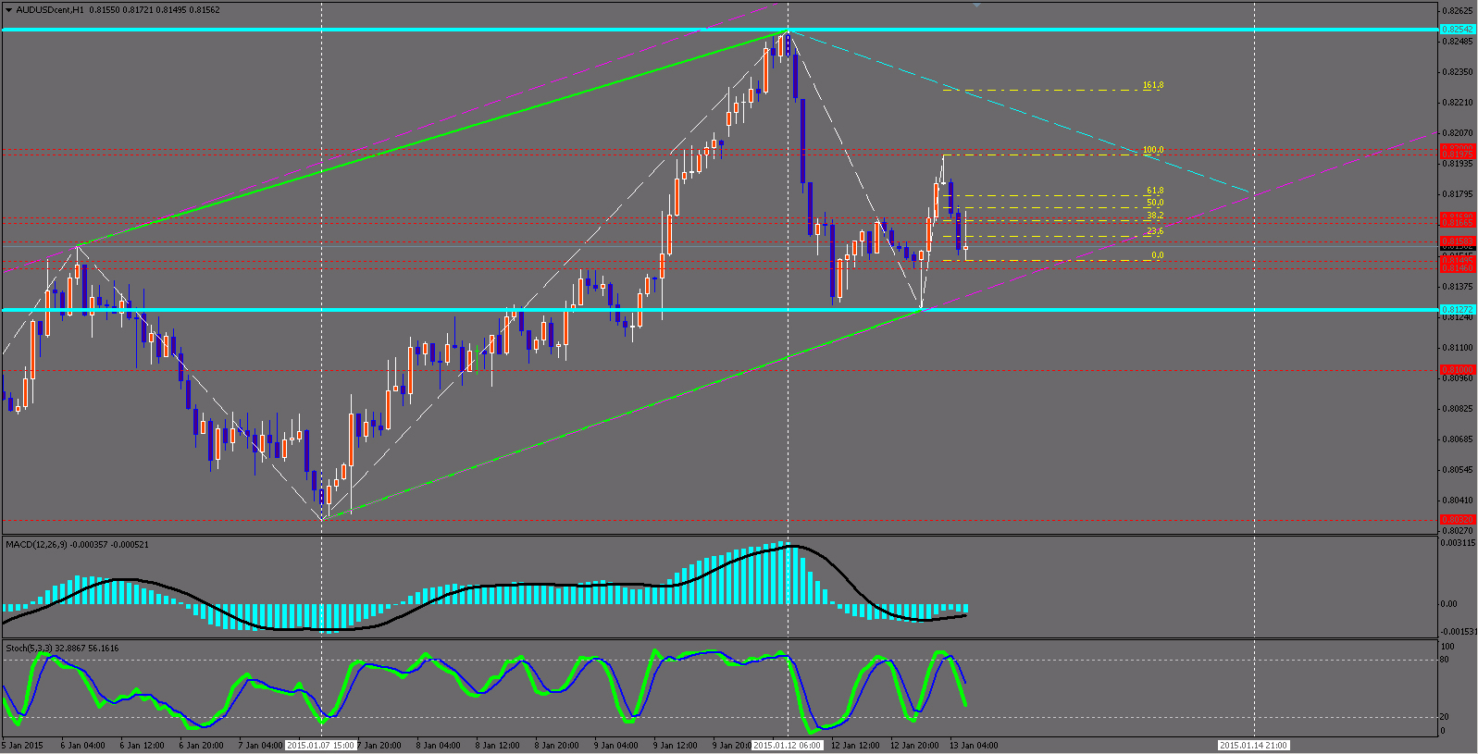Click the 0.81795 price axis value
Screen dimensions: 1478x754
1458,193
